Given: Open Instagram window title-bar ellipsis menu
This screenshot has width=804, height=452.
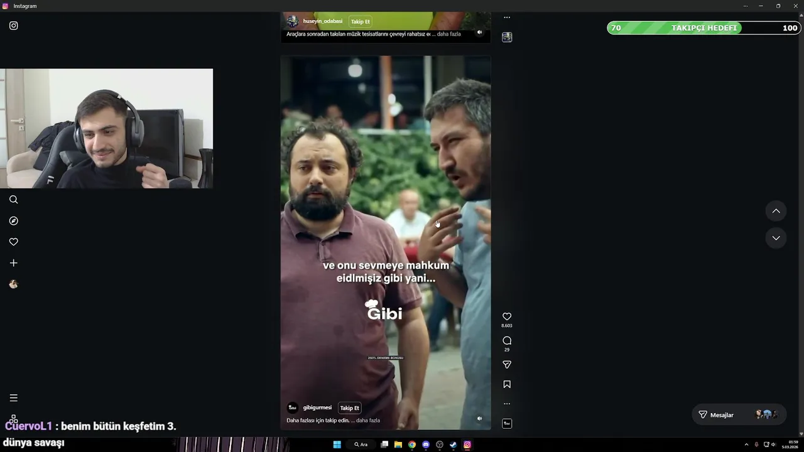Looking at the screenshot, I should coord(746,6).
